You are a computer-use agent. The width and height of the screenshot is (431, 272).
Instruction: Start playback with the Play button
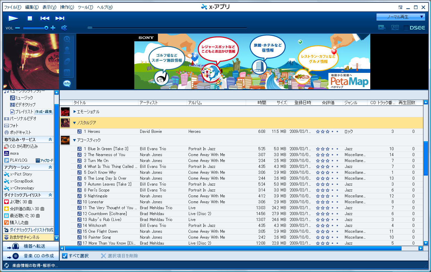click(x=13, y=18)
